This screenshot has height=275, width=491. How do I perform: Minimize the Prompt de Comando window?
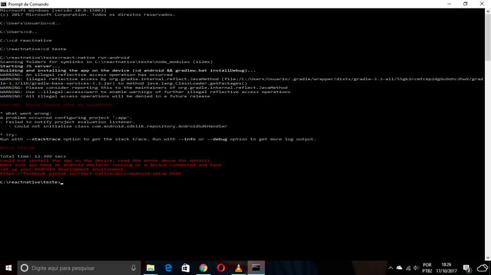[x=449, y=4]
